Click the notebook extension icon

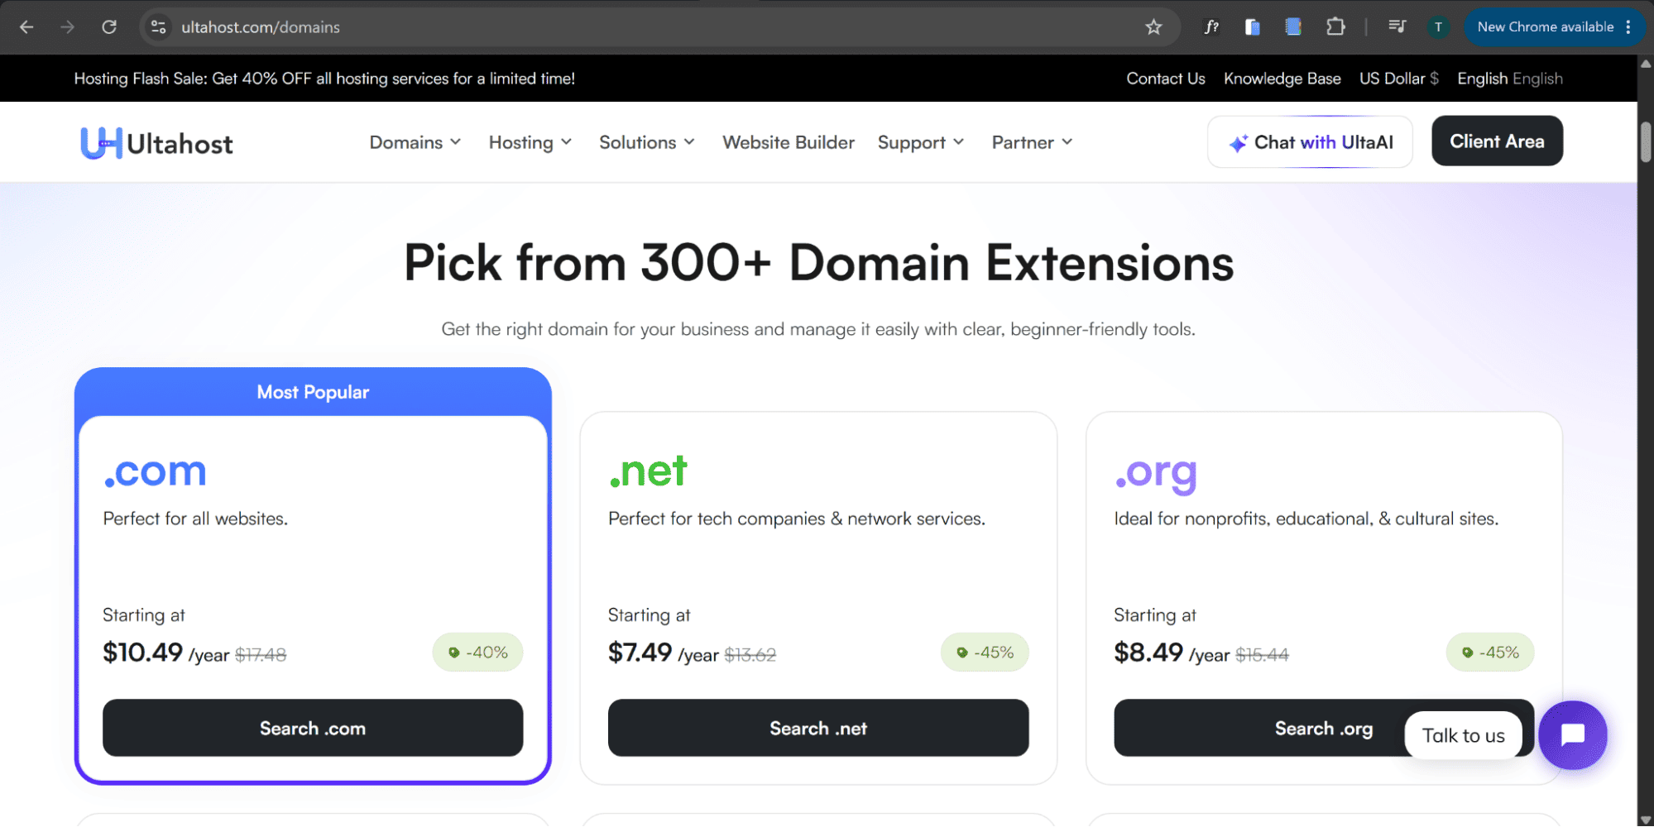click(1293, 27)
